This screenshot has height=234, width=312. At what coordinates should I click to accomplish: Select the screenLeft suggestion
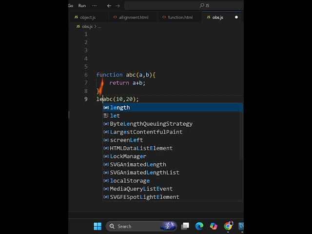coord(173,140)
